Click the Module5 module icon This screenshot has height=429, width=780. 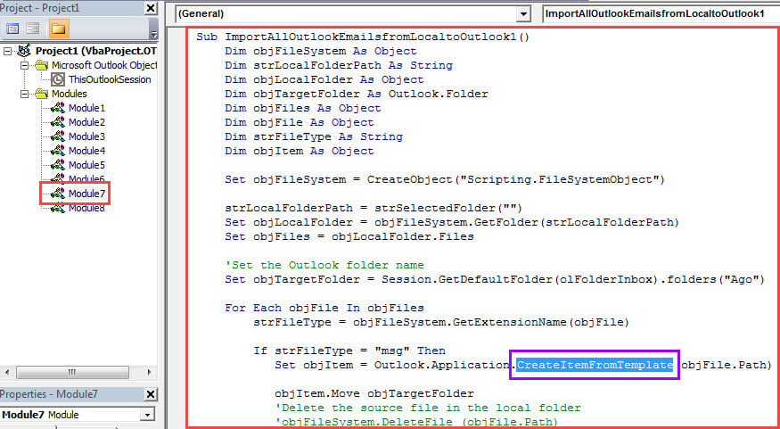click(x=58, y=165)
